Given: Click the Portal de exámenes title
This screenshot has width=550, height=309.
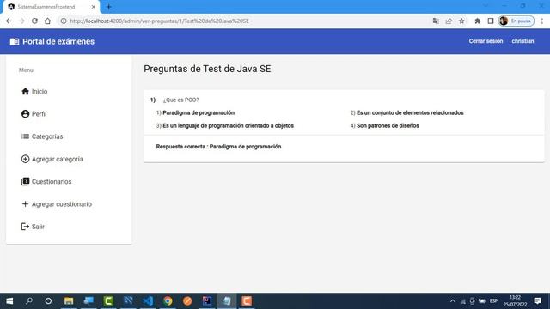Looking at the screenshot, I should [58, 42].
